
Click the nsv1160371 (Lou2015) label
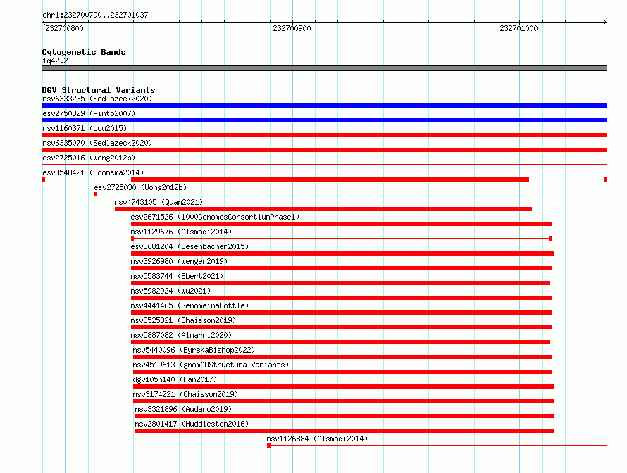pyautogui.click(x=85, y=128)
